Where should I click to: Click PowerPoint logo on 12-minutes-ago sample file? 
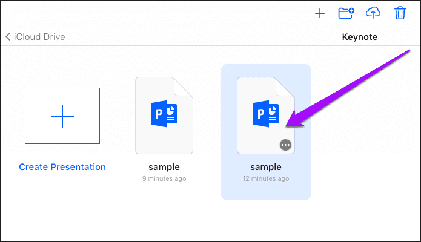pos(266,114)
